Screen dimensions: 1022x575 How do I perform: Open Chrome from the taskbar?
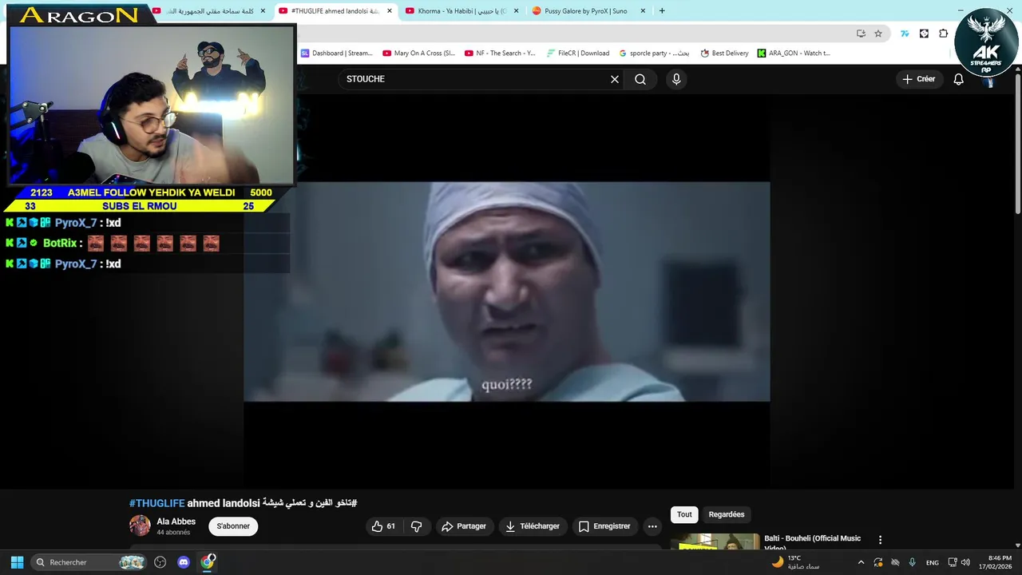click(208, 562)
